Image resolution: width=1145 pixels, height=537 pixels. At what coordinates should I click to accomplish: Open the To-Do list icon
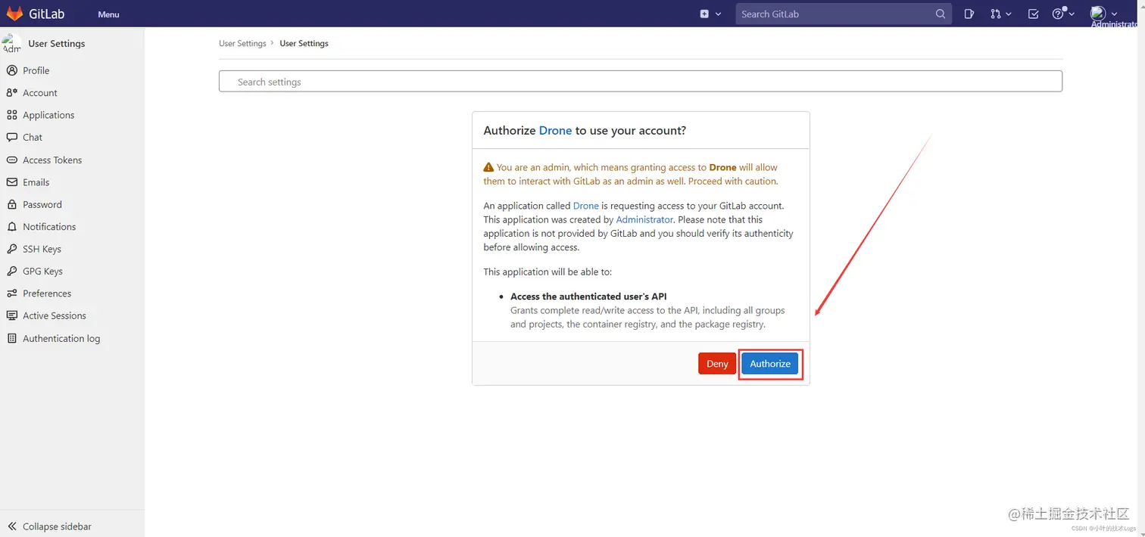(1034, 14)
